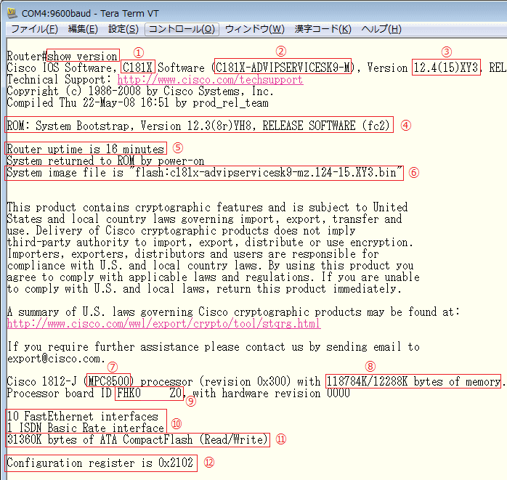Click the version '12.4(15)XY3' text
Image resolution: width=507 pixels, height=480 pixels.
pyautogui.click(x=446, y=68)
